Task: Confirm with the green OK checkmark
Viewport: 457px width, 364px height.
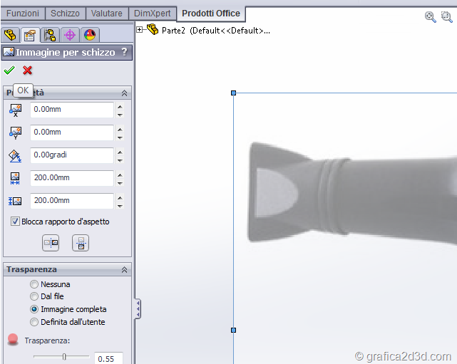Action: (9, 71)
